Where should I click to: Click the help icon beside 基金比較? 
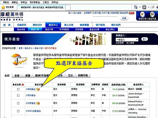[x=23, y=85]
